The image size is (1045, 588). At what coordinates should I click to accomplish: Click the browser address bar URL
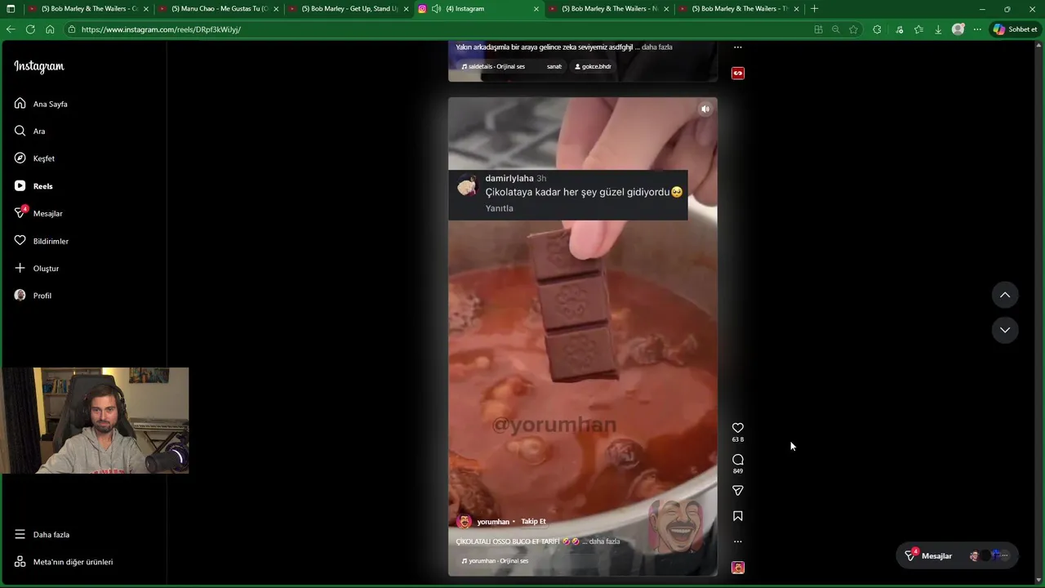pyautogui.click(x=161, y=29)
